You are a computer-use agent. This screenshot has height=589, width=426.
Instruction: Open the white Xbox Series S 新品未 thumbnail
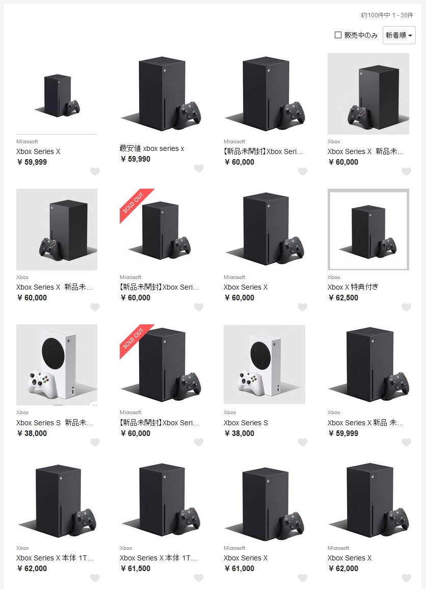pos(57,365)
